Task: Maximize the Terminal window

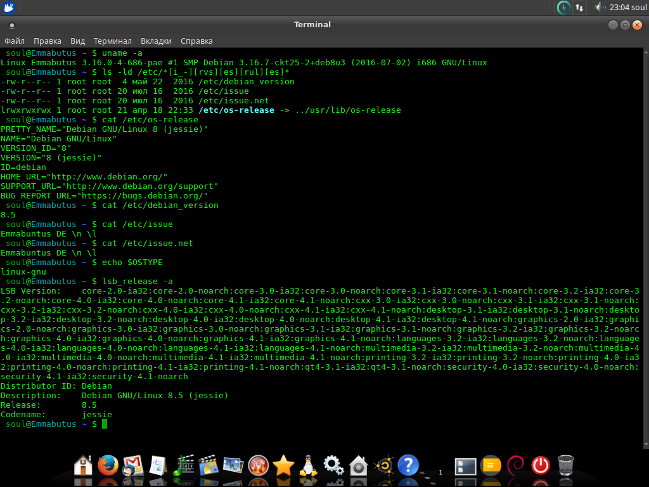Action: (625, 25)
